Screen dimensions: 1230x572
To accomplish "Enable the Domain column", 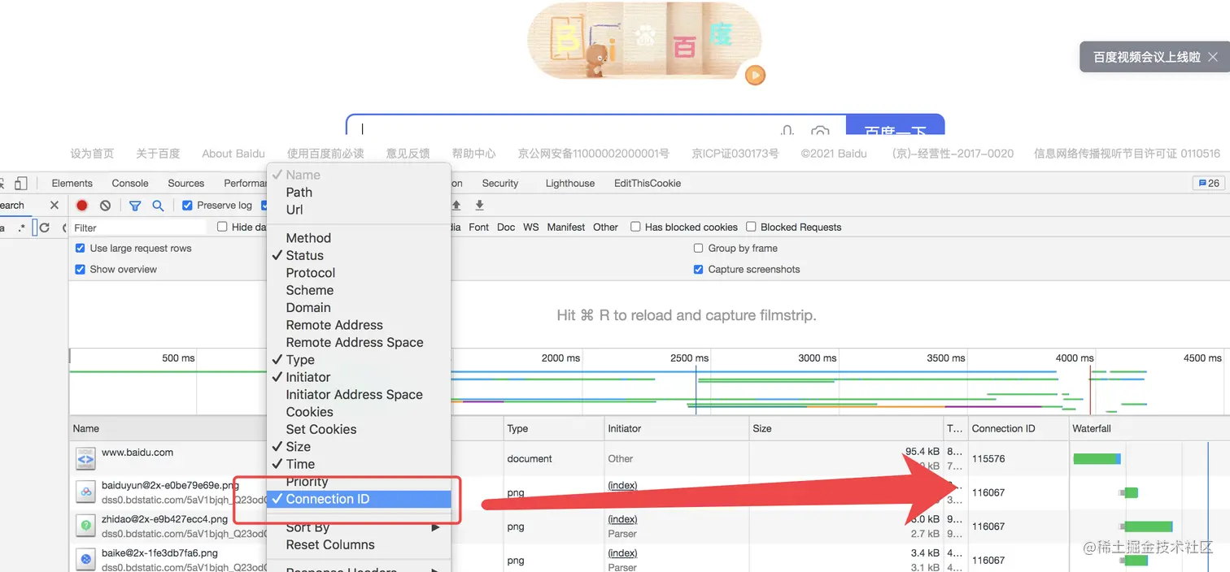I will tap(359, 308).
